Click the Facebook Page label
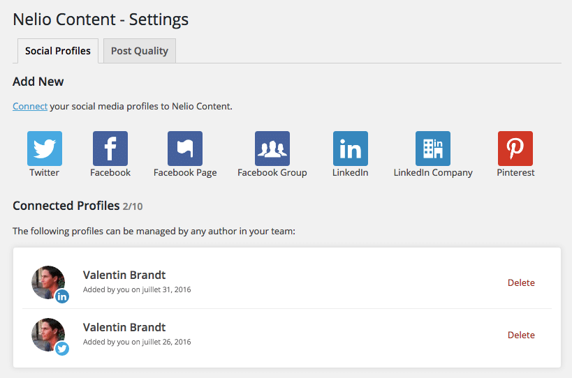572x378 pixels. (185, 173)
